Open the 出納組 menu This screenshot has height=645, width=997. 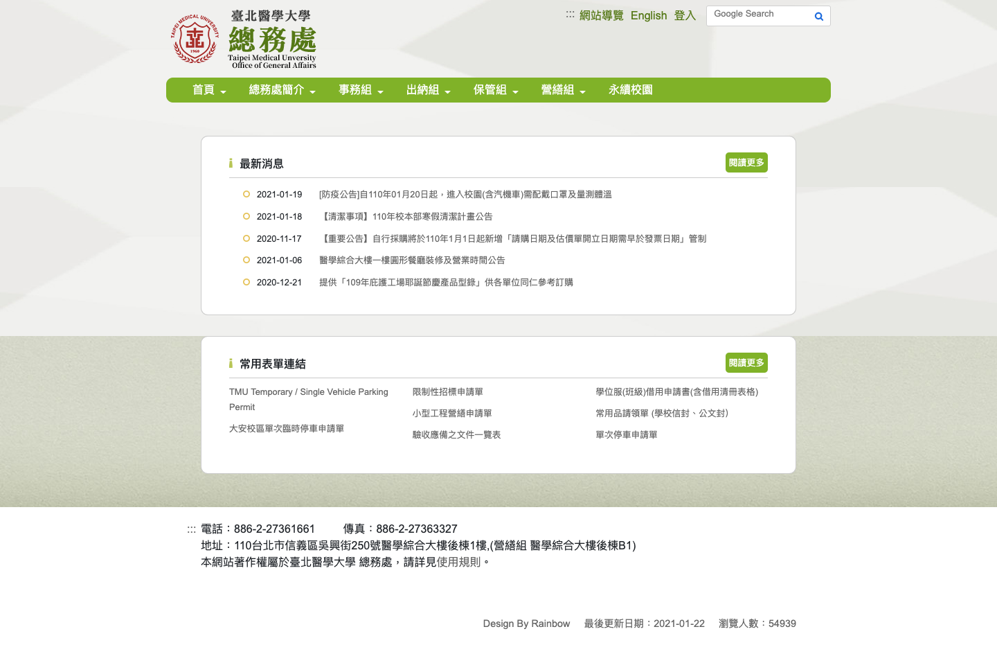(428, 90)
